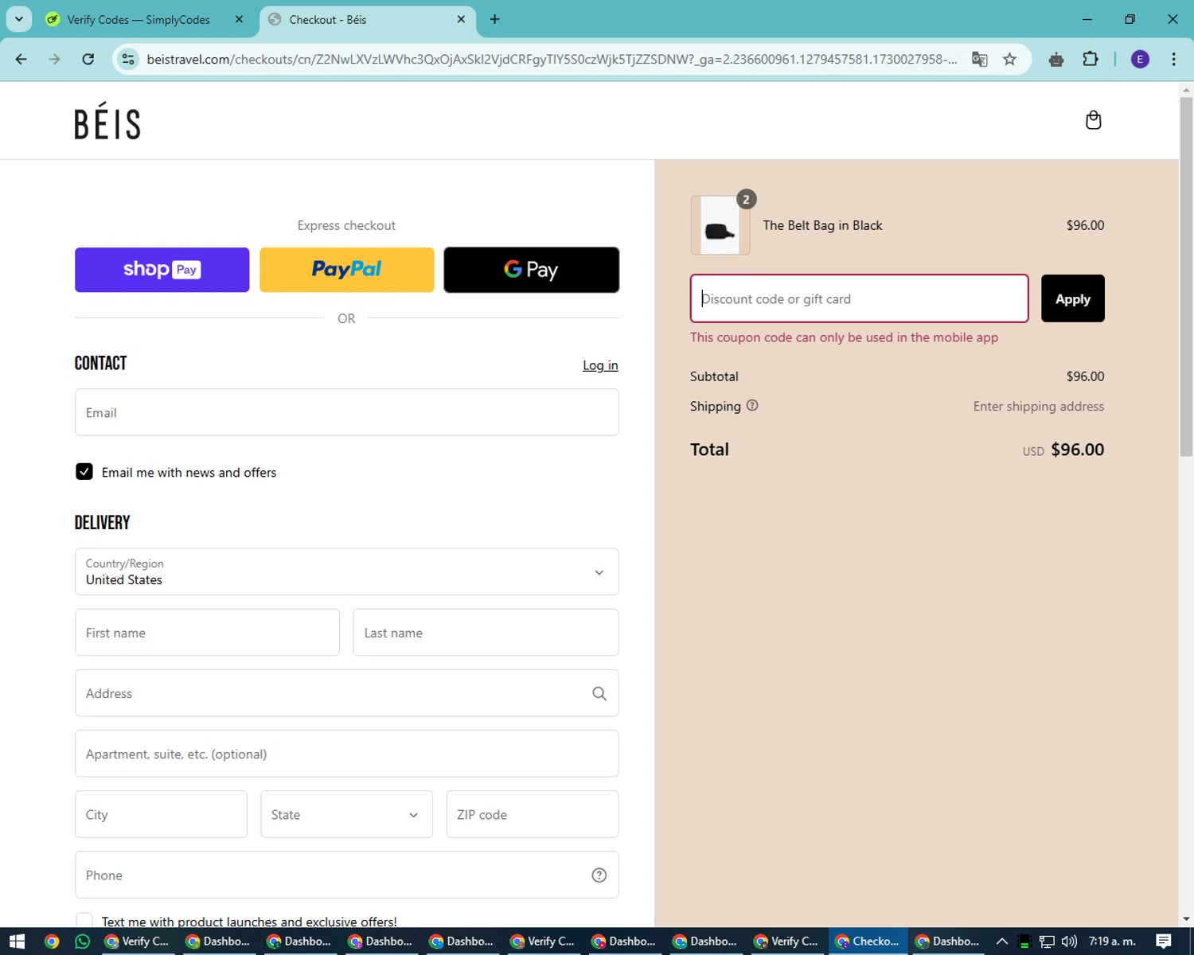This screenshot has height=955, width=1194.
Task: Click the first Chrome icon in taskbar
Action: coord(52,941)
